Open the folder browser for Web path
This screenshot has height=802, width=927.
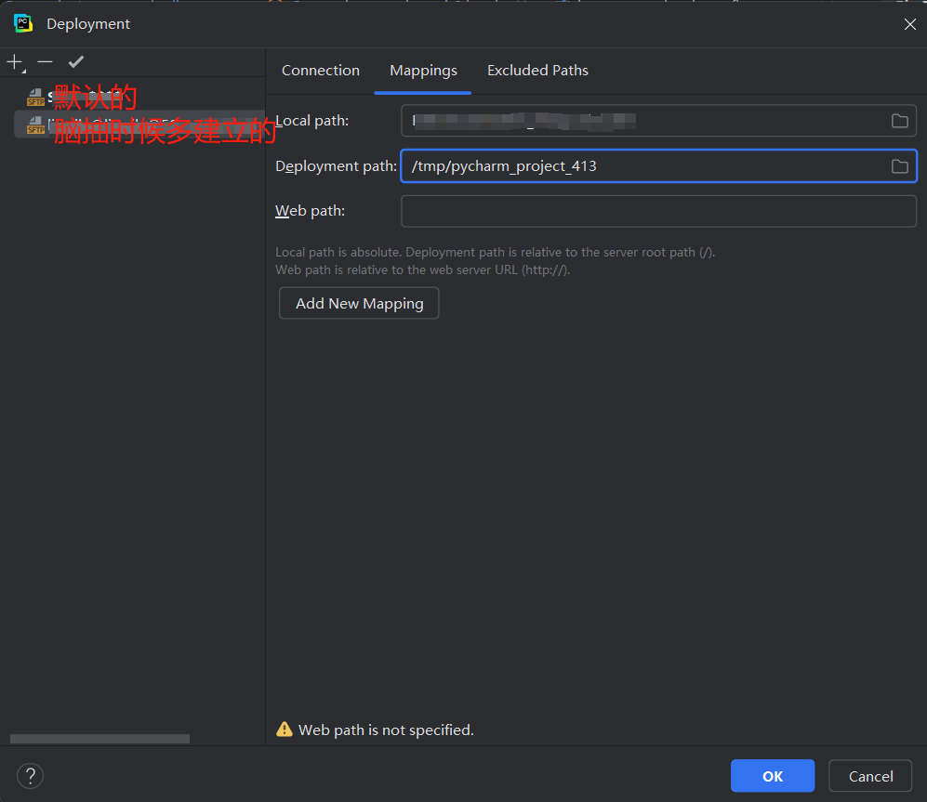[x=898, y=211]
